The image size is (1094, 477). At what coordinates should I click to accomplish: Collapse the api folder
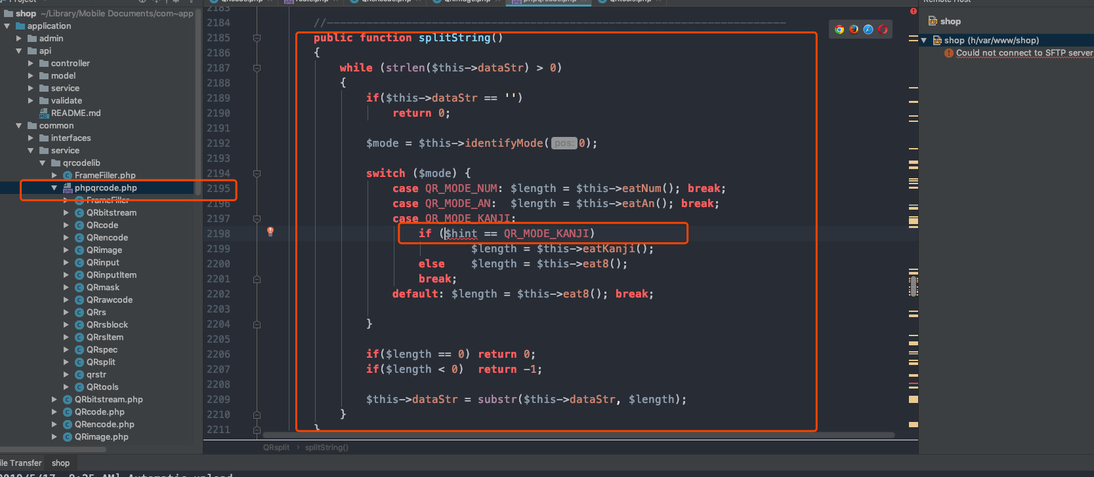point(19,51)
